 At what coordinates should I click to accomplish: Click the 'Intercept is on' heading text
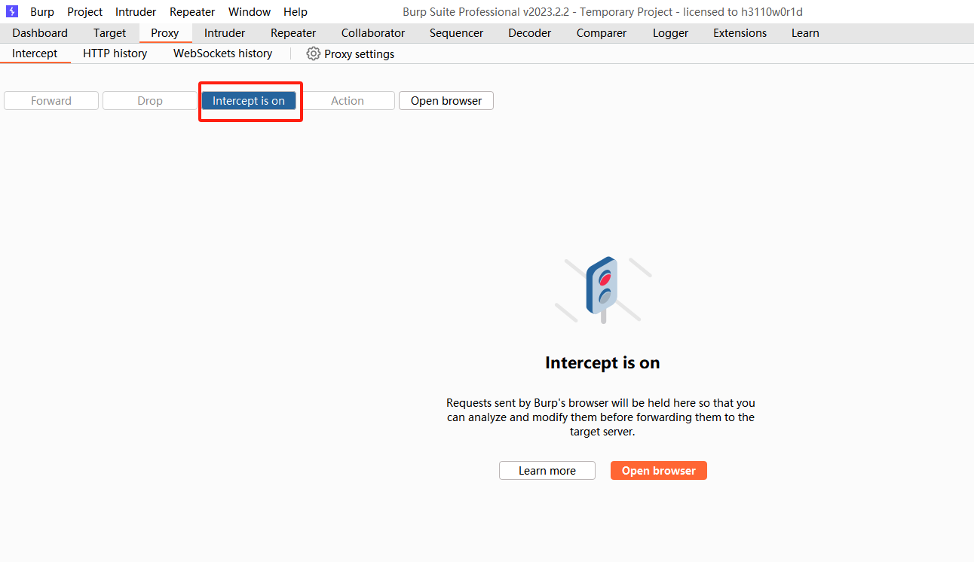(x=602, y=362)
